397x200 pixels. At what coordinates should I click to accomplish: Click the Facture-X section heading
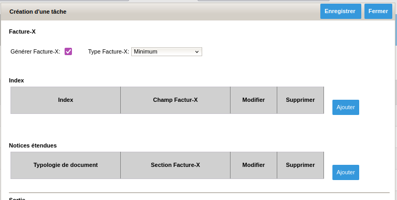pyautogui.click(x=22, y=31)
